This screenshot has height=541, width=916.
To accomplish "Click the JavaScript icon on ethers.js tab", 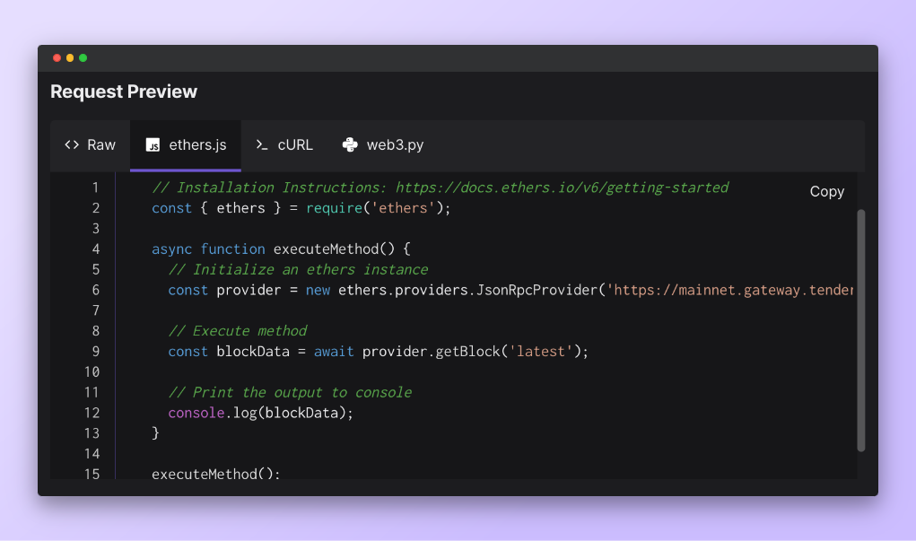I will pos(153,144).
